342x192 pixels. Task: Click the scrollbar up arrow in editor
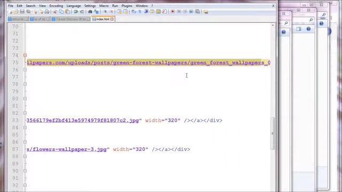coord(273,25)
